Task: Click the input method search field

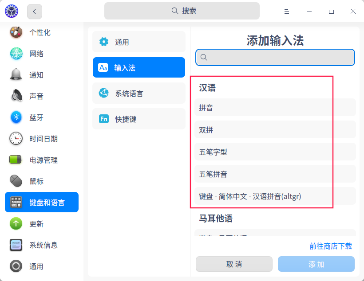Action: [275, 58]
